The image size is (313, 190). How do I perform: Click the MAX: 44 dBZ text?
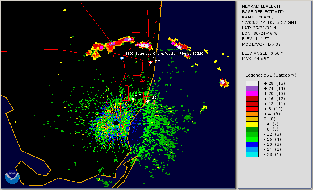[255, 59]
